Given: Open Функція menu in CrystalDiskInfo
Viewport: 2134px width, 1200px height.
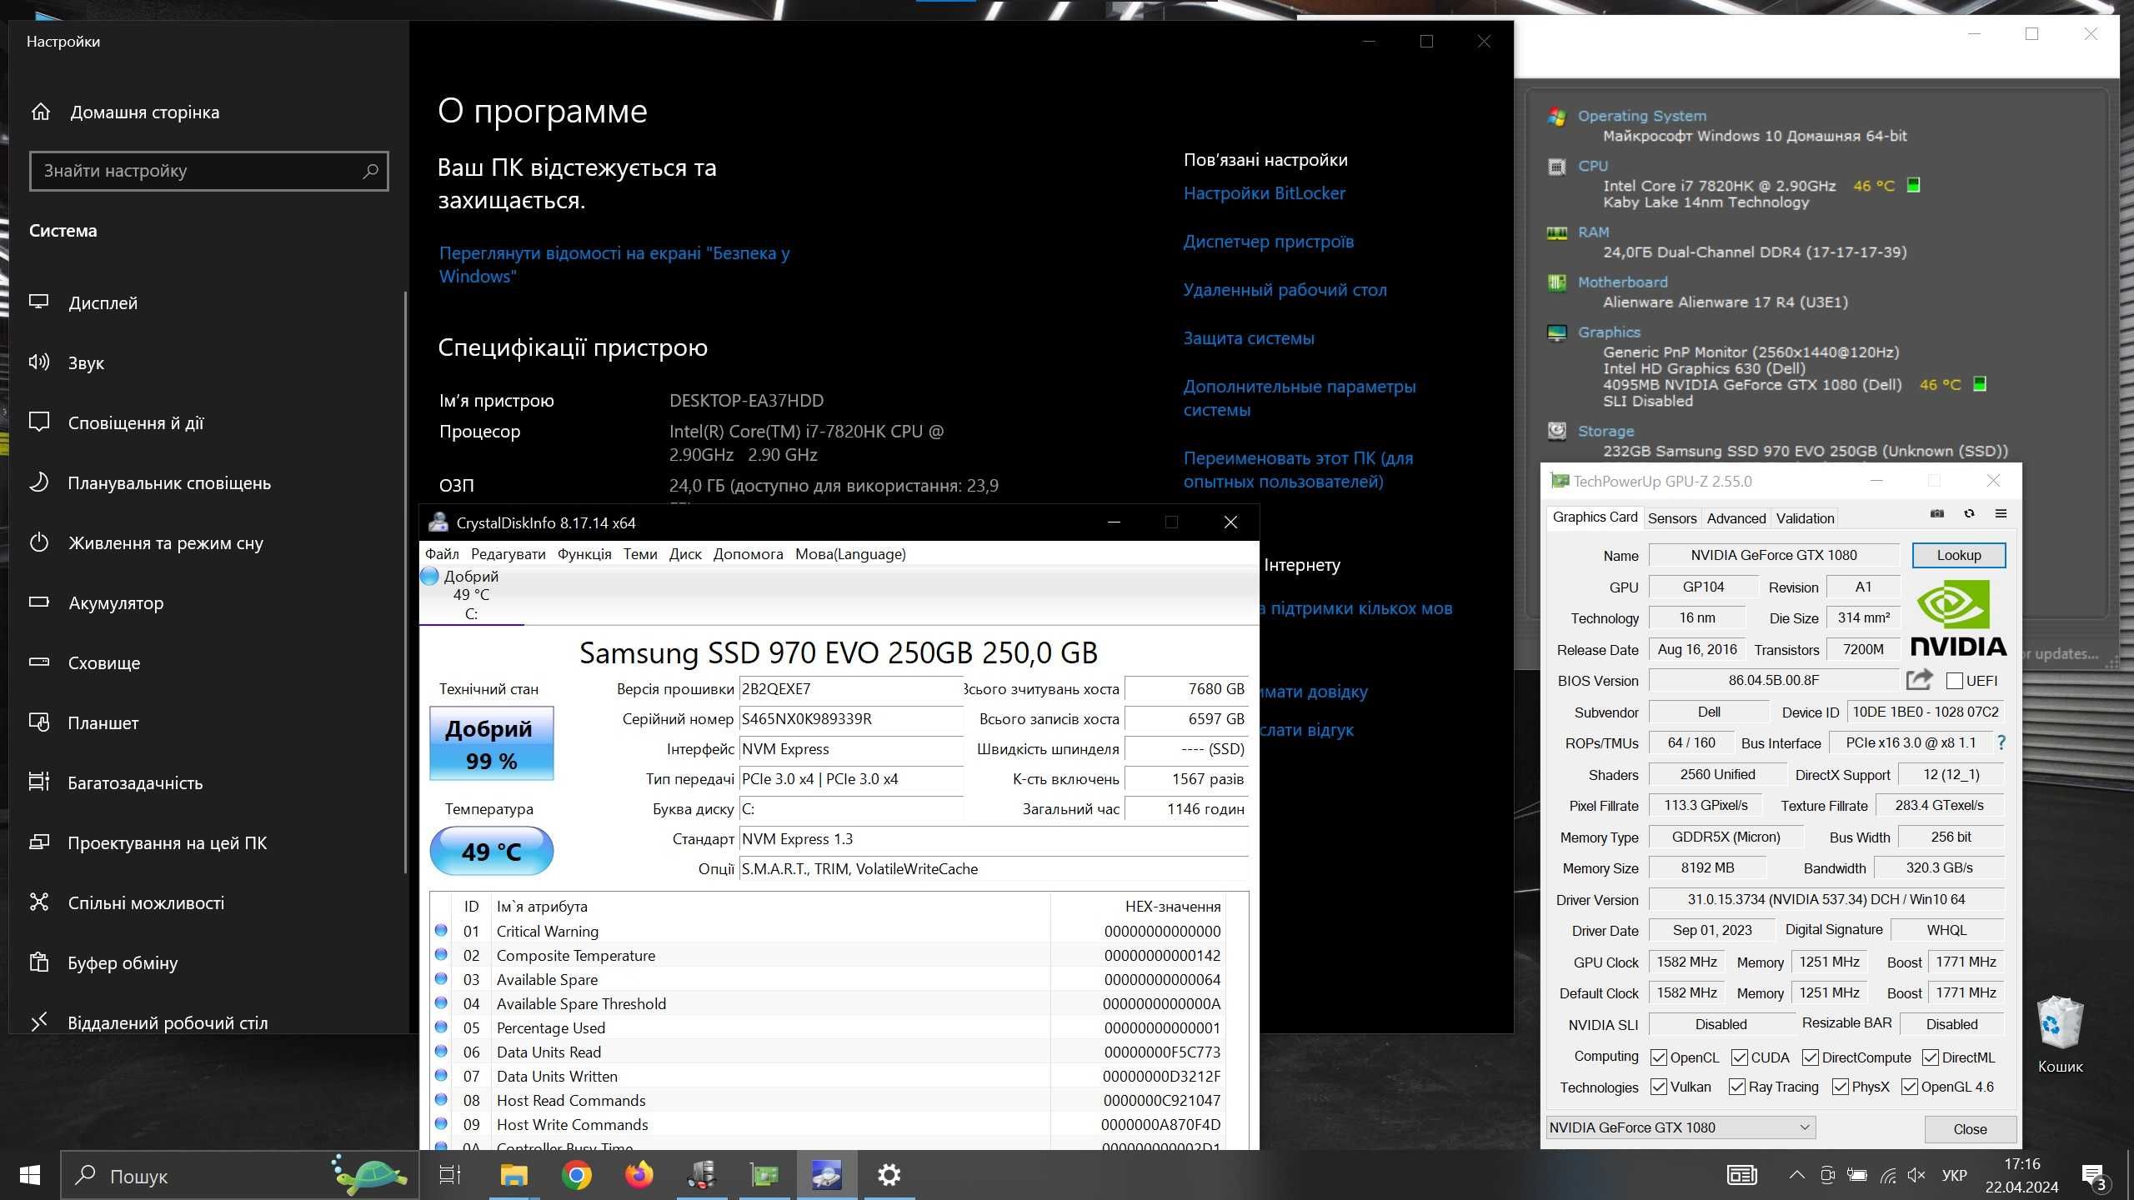Looking at the screenshot, I should tap(584, 554).
